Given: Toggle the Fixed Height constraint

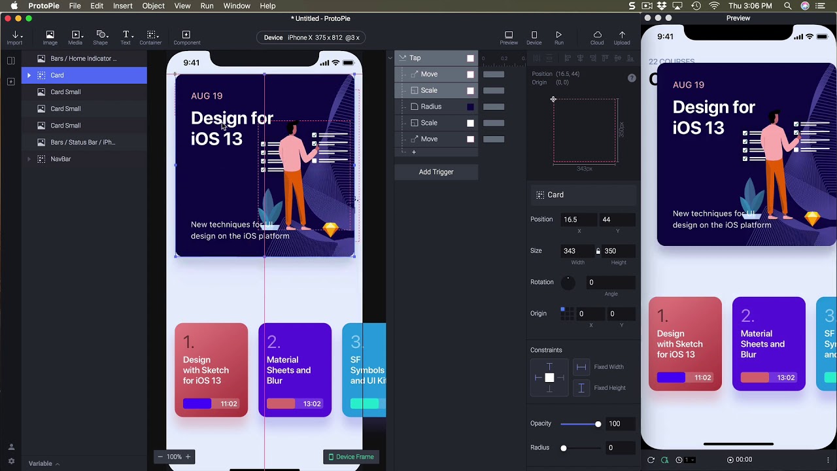Looking at the screenshot, I should pos(581,388).
